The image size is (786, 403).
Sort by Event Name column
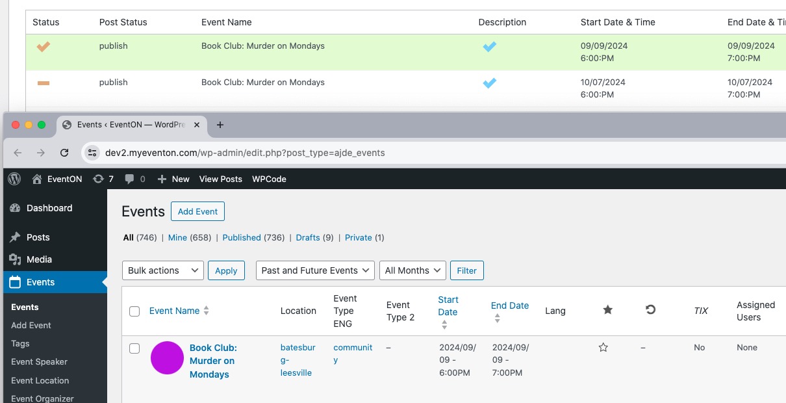point(179,311)
